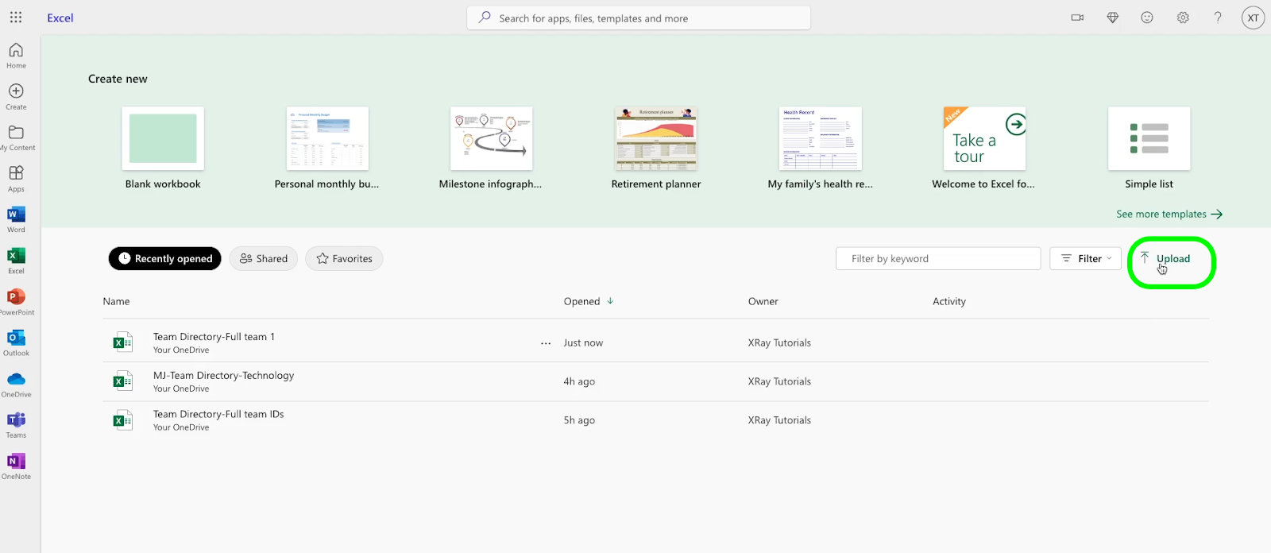Image resolution: width=1271 pixels, height=553 pixels.
Task: Click the Meet Now camera icon
Action: pos(1077,17)
